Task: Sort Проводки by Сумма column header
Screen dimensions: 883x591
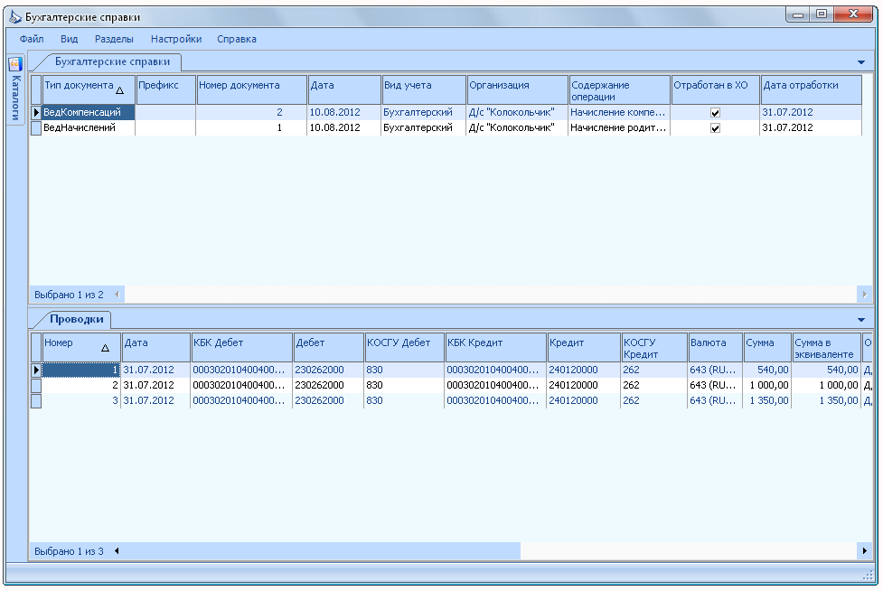Action: 767,347
